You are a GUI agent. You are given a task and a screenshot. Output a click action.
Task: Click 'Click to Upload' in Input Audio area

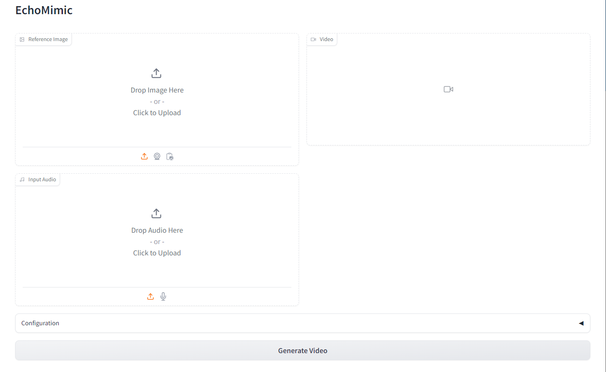pyautogui.click(x=157, y=253)
